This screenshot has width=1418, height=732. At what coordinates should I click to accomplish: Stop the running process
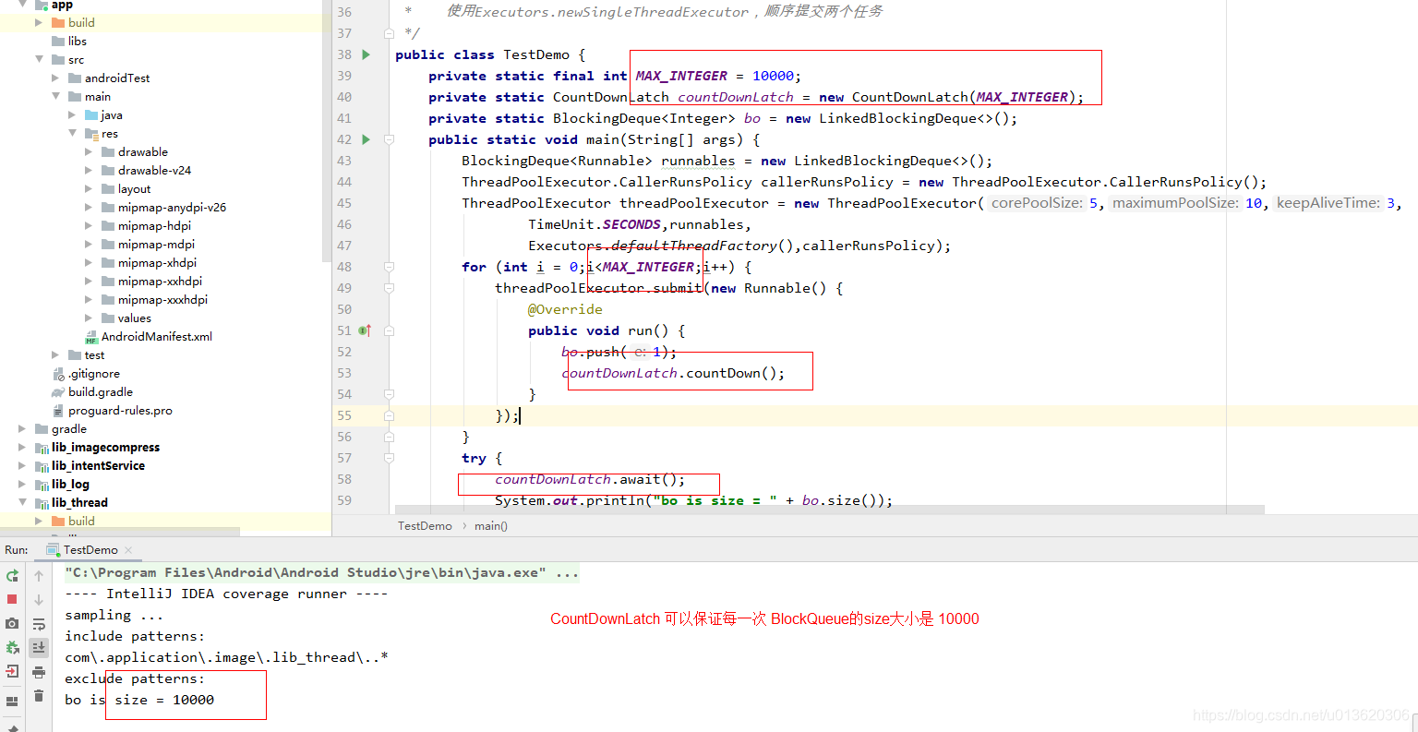point(12,598)
